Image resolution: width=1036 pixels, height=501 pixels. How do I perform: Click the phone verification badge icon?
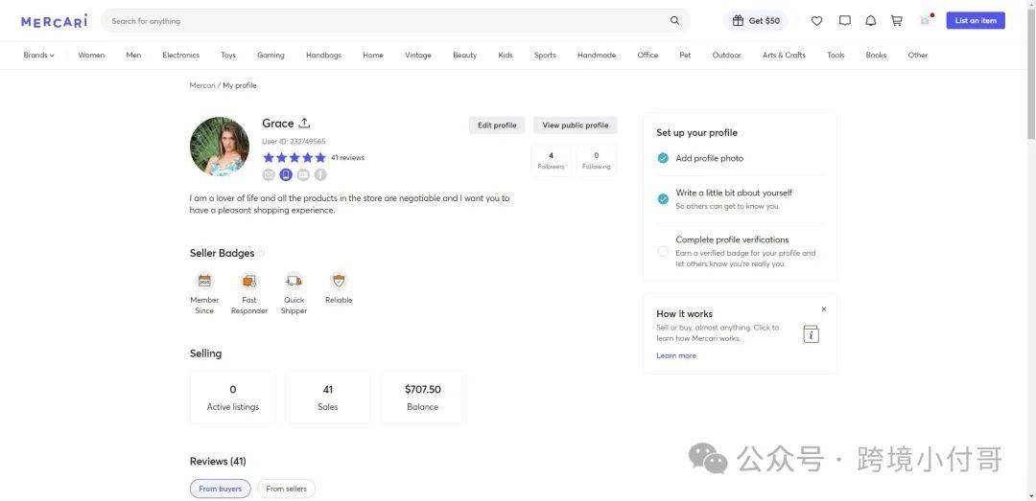[286, 174]
